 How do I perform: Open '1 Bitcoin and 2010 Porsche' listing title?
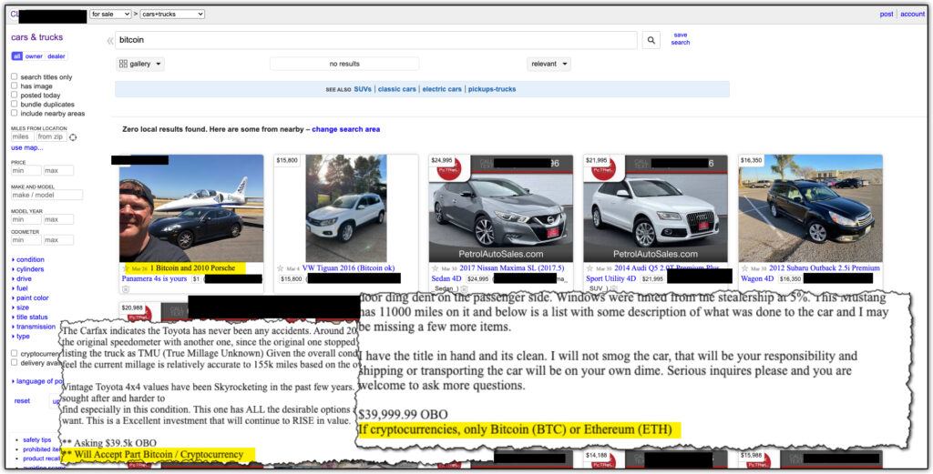tap(192, 268)
